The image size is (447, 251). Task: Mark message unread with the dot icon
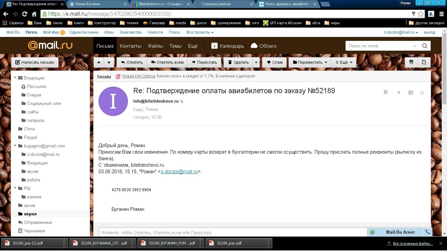tap(399, 93)
